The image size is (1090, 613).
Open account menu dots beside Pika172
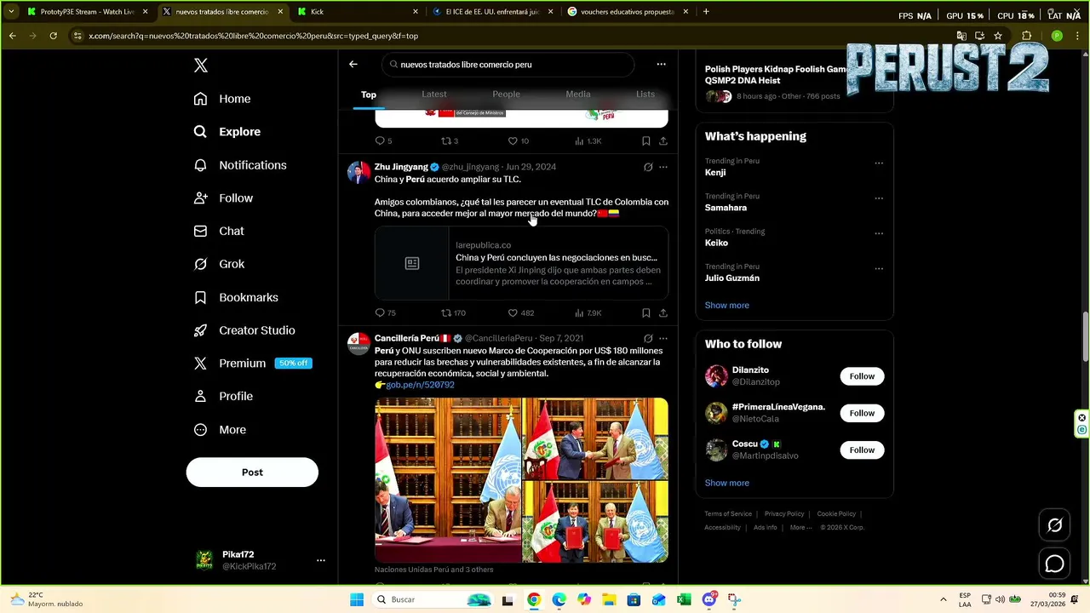tap(321, 560)
